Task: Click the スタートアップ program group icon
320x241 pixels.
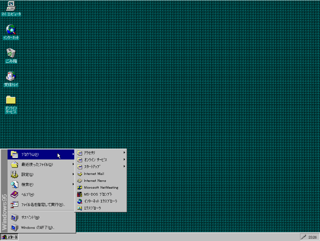Action: pyautogui.click(x=80, y=167)
